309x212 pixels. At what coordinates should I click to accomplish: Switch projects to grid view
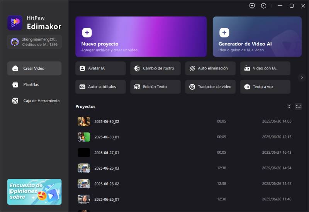(x=289, y=106)
